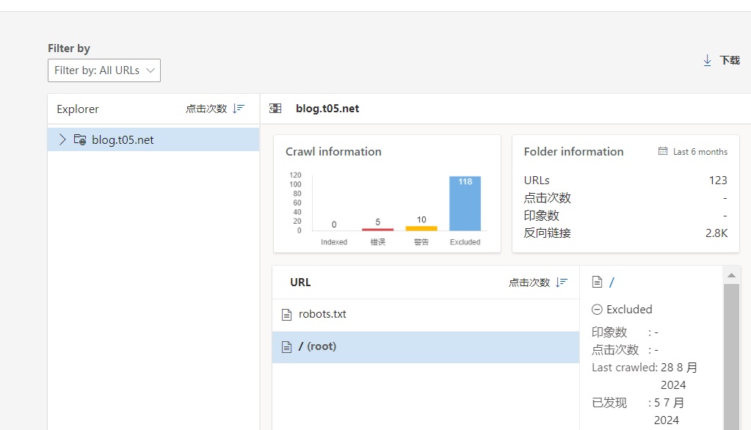This screenshot has height=430, width=751.
Task: Click the sort icon in URL list header
Action: 562,283
